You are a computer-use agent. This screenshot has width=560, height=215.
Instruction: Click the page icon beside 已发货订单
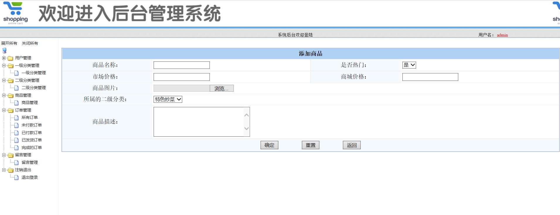click(x=16, y=140)
